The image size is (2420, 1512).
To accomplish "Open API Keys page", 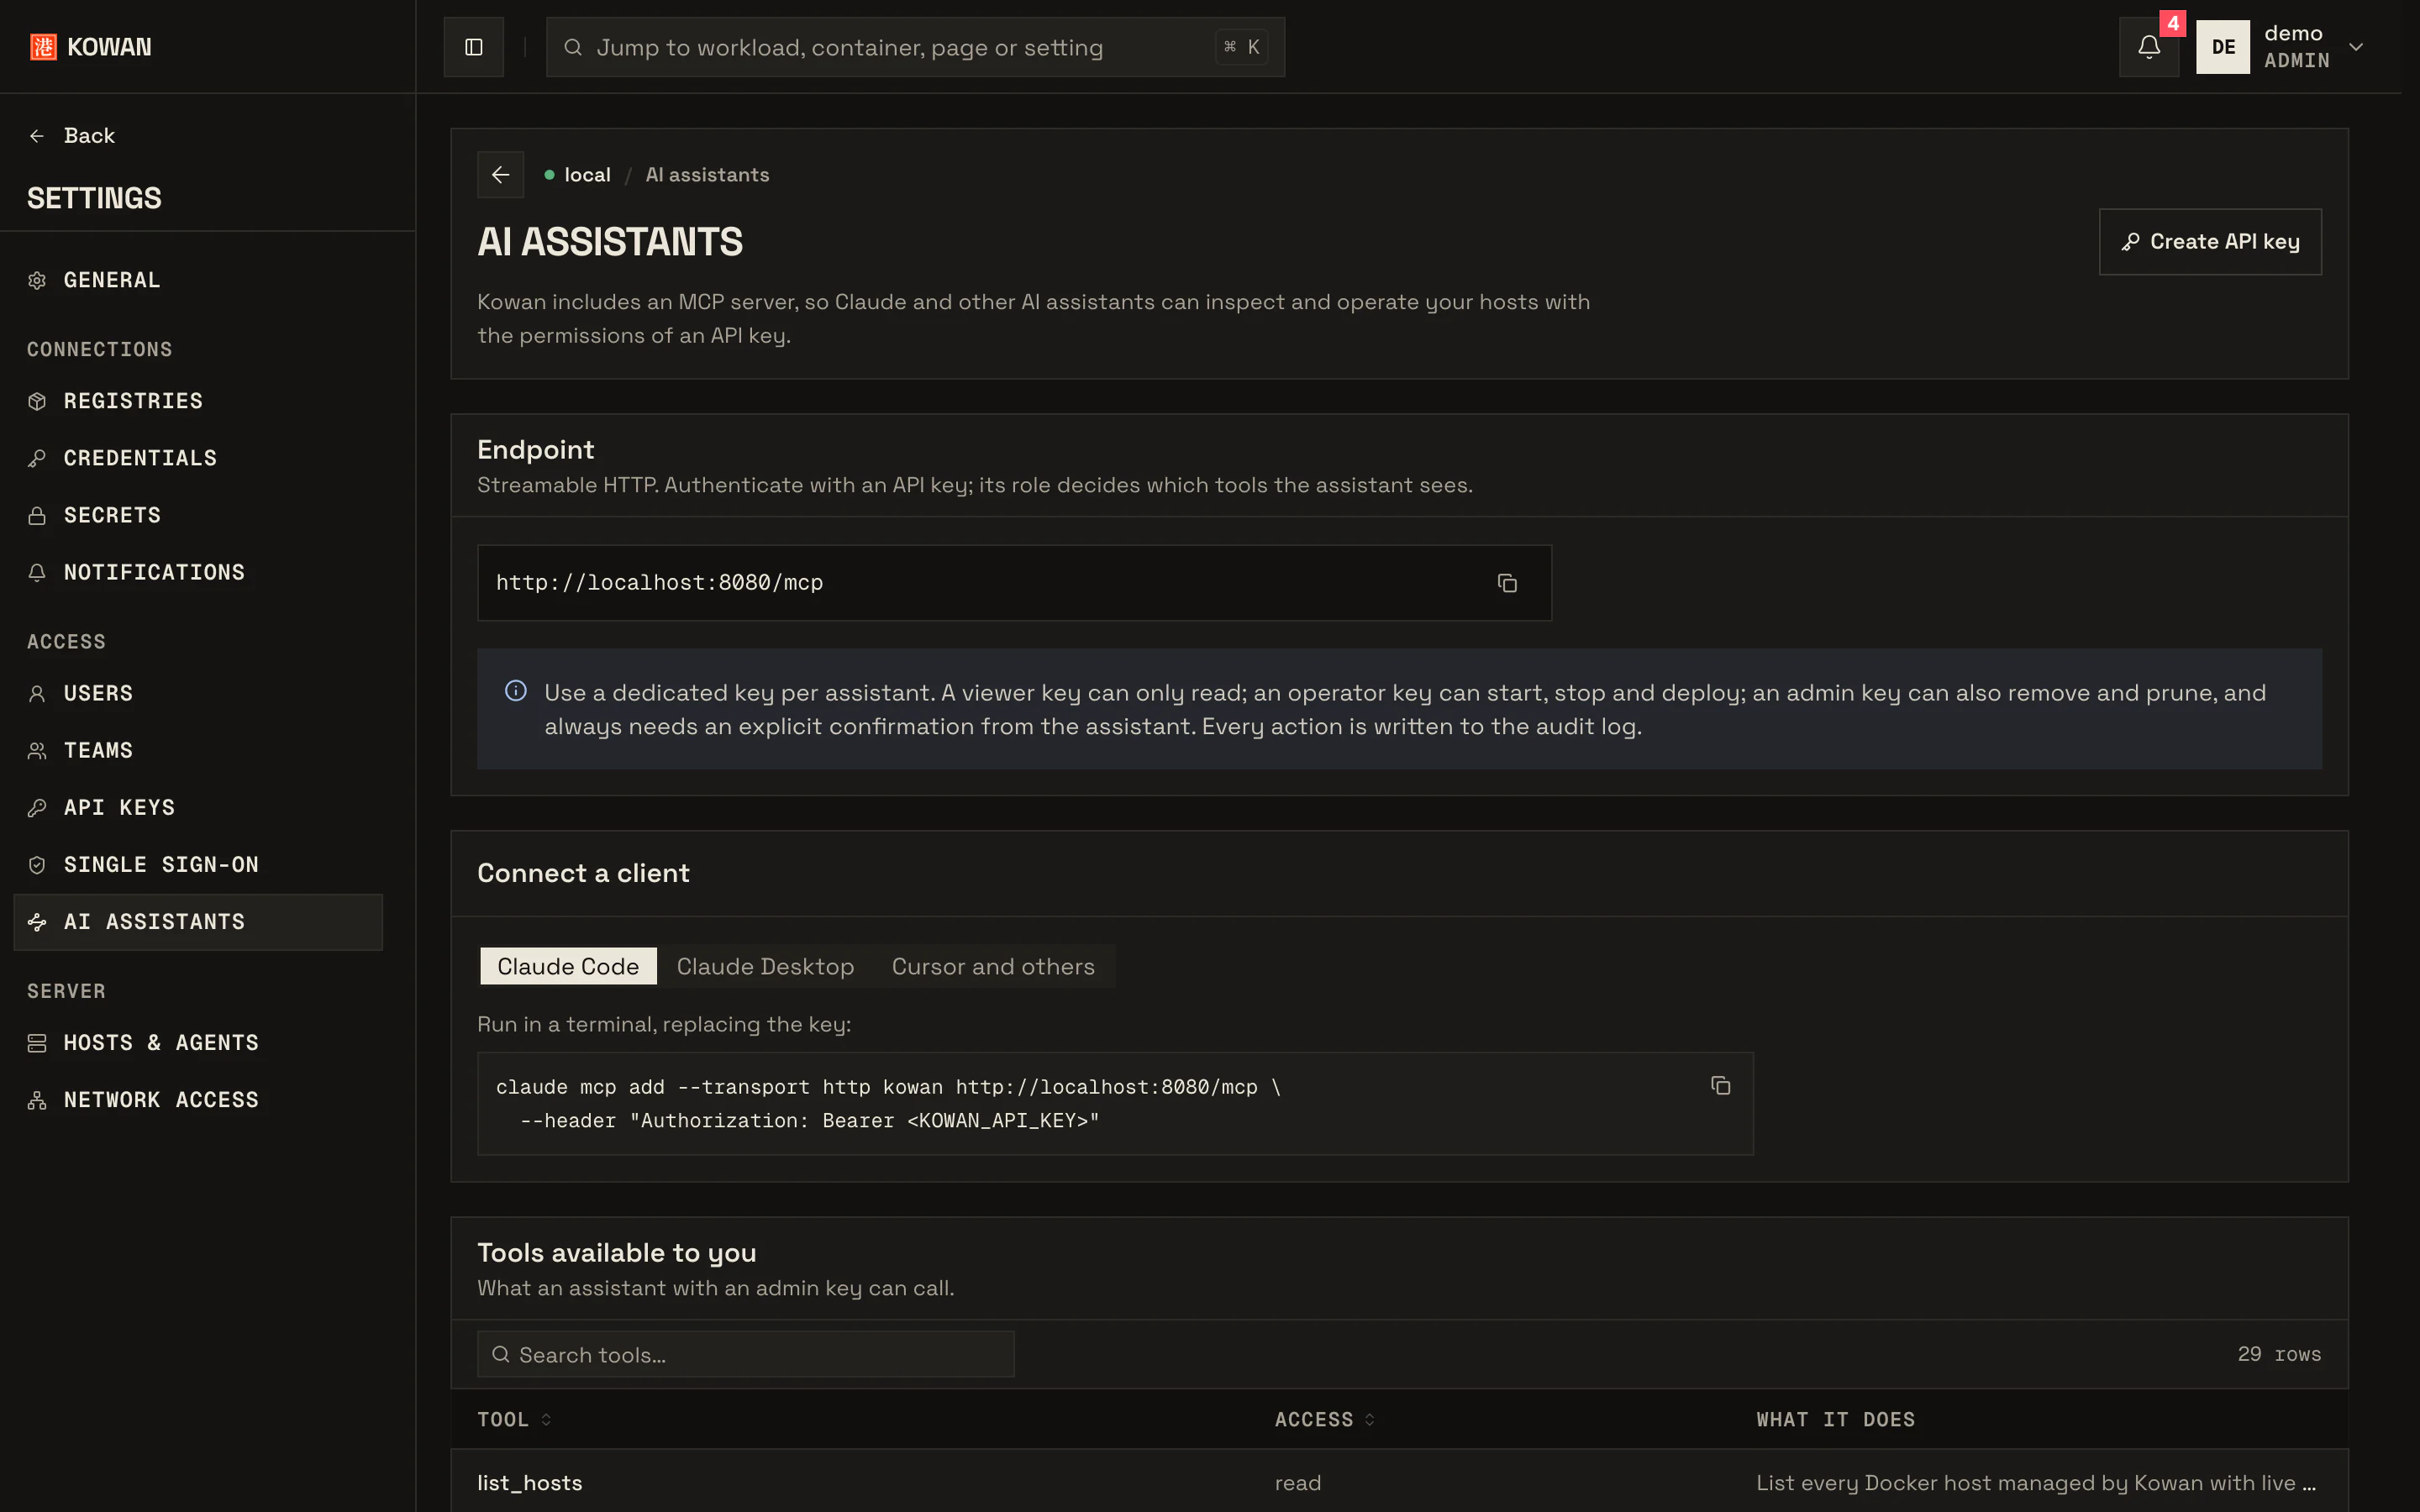I will (x=198, y=807).
